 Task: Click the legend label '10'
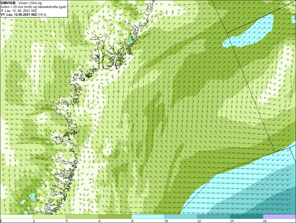tap(166, 221)
